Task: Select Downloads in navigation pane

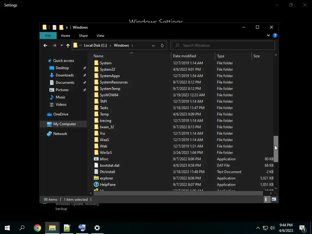Action: coord(65,75)
